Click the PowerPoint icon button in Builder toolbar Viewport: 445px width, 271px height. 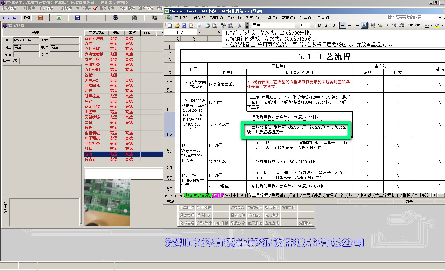tap(40, 18)
